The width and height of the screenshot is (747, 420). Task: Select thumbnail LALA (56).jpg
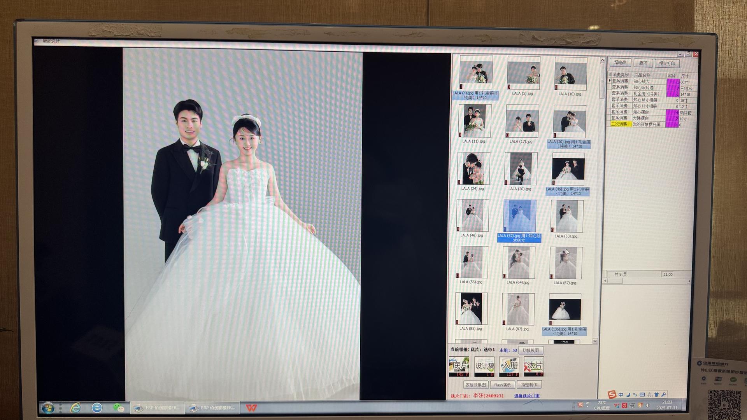point(472,262)
